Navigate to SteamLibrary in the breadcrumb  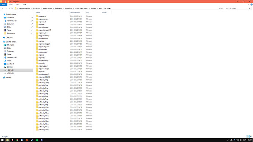coord(47,8)
